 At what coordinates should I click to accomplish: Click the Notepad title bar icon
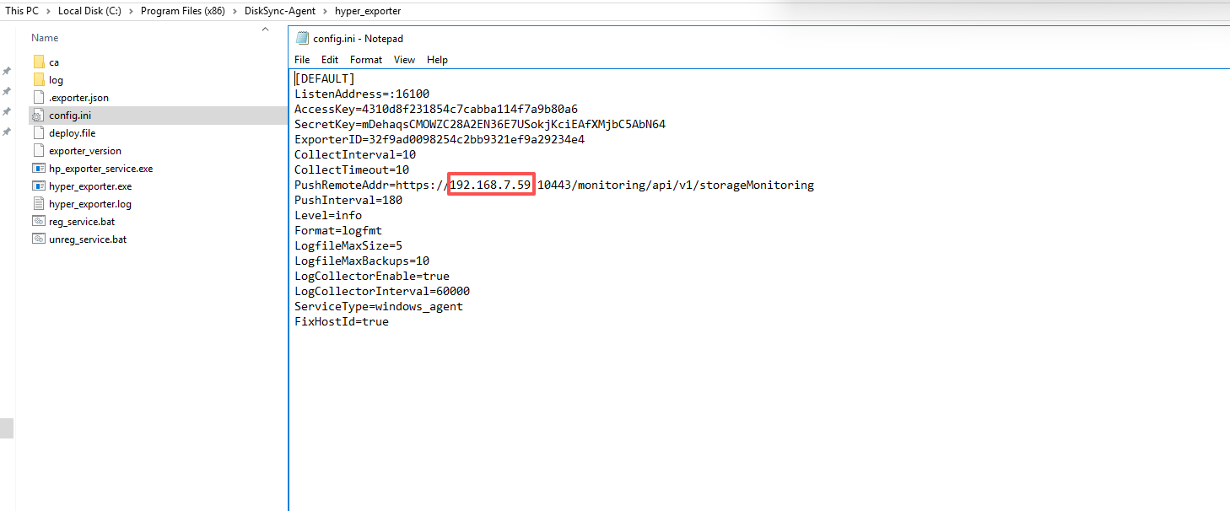coord(303,39)
